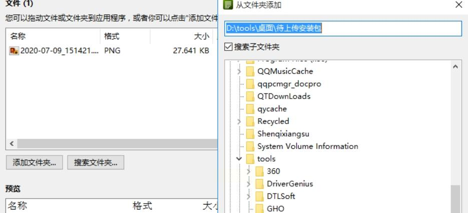
Task: Select the 360 folder icon
Action: 260,171
